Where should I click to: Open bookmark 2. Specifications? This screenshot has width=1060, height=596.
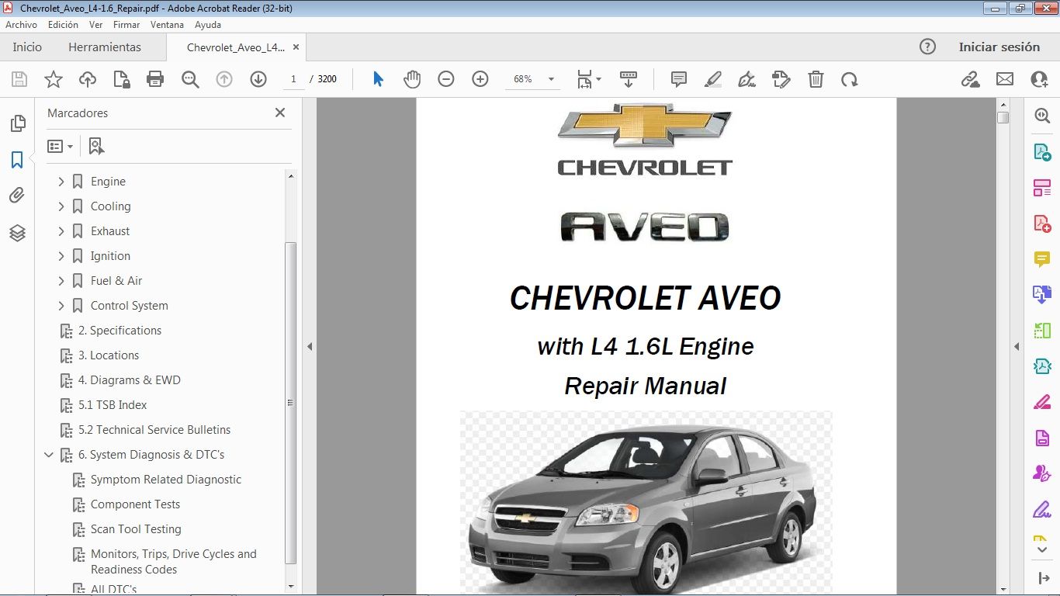[x=120, y=331]
